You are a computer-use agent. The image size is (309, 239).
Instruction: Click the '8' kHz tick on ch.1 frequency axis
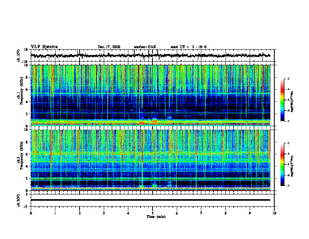[x=27, y=77]
